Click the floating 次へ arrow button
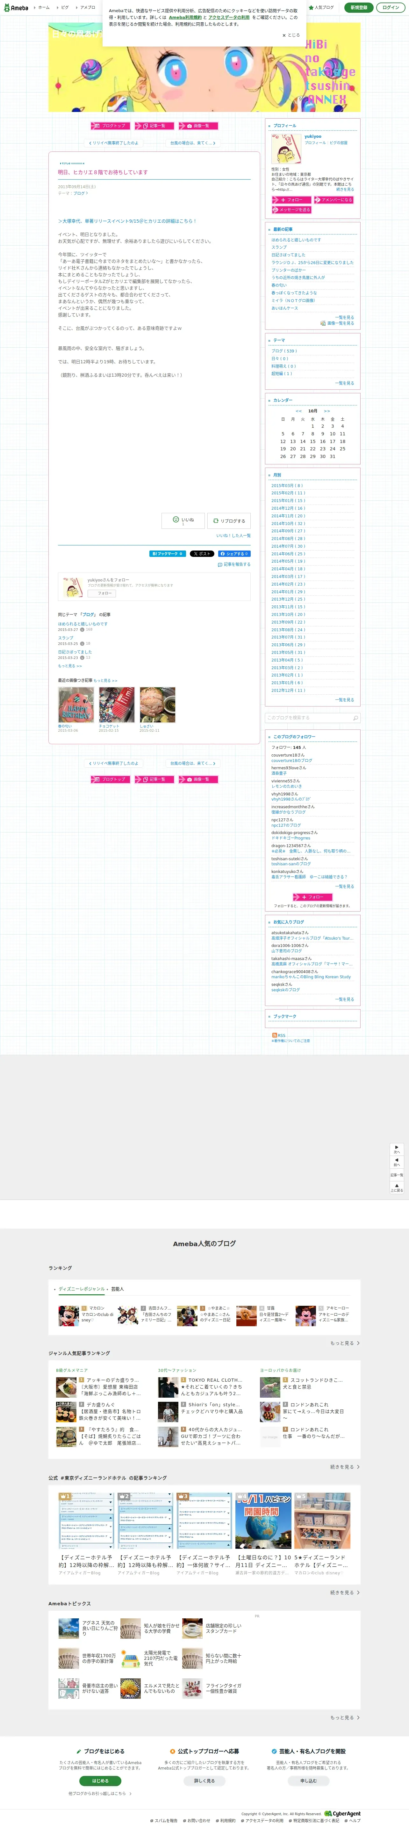Image resolution: width=409 pixels, height=1826 pixels. [397, 1149]
